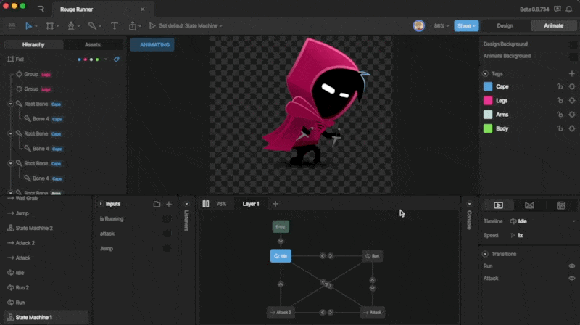Pause the state machine playback
Image resolution: width=580 pixels, height=325 pixels.
point(205,204)
